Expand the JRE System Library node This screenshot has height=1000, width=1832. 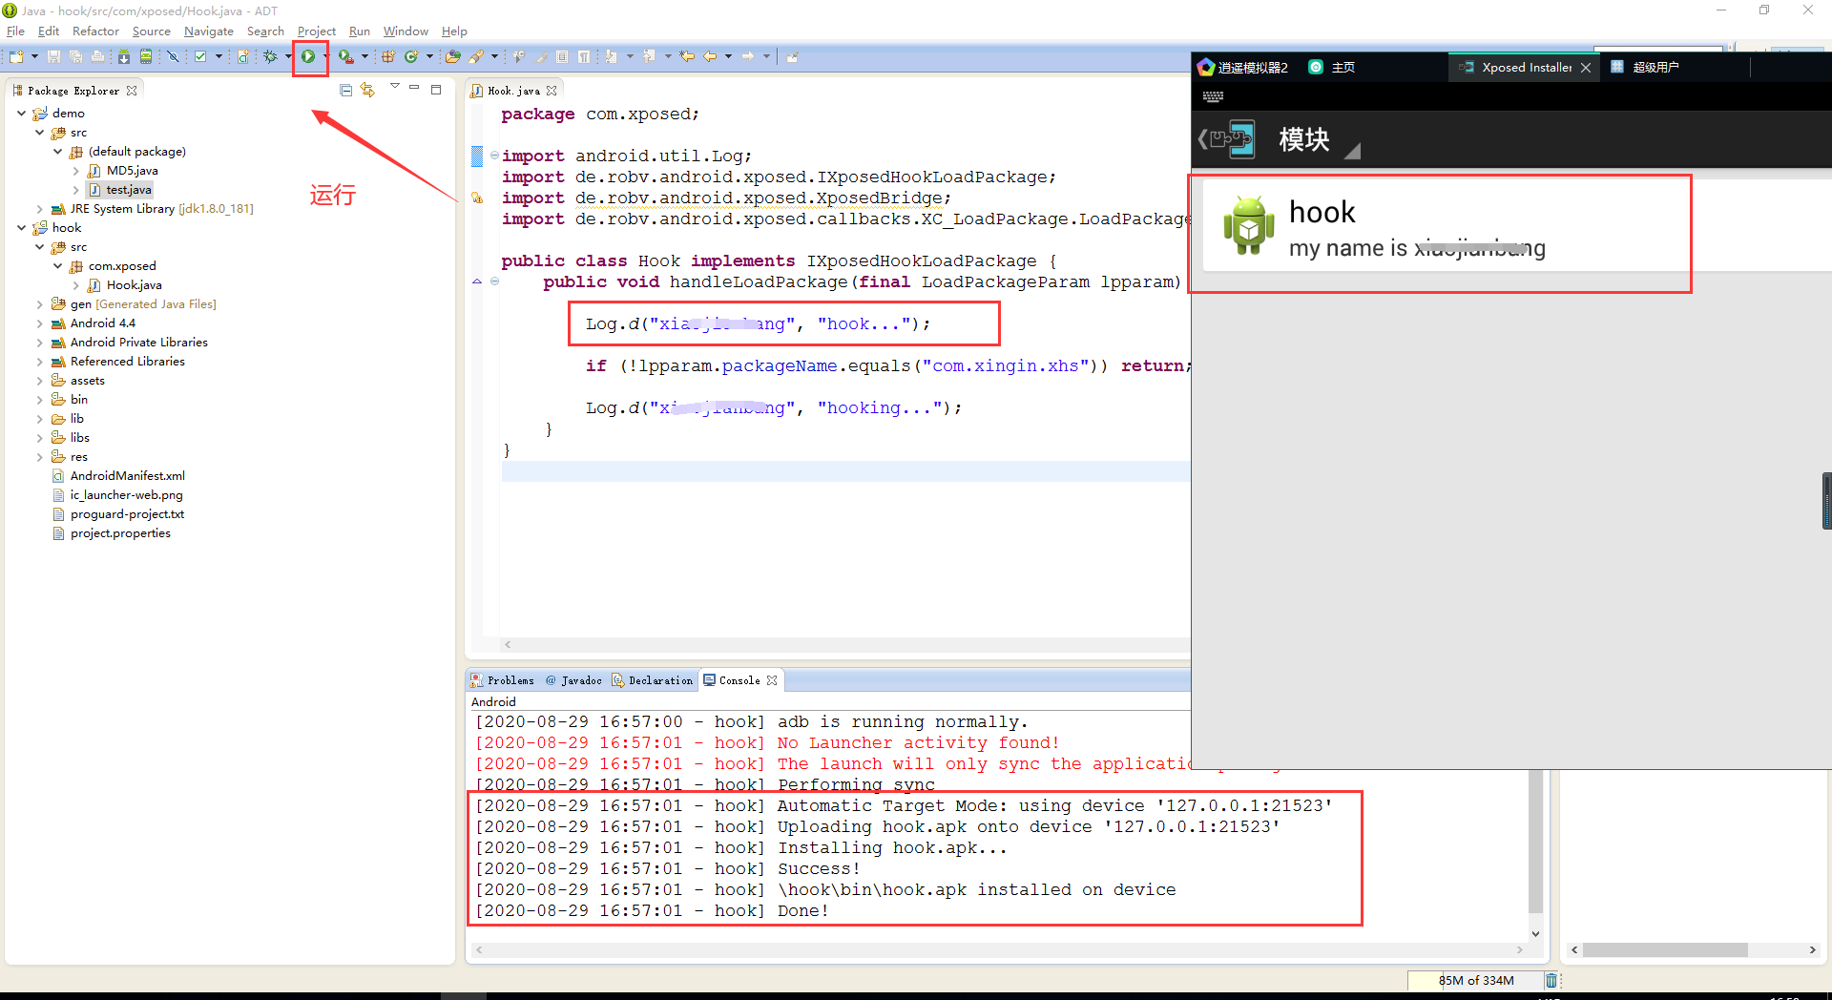(x=39, y=208)
